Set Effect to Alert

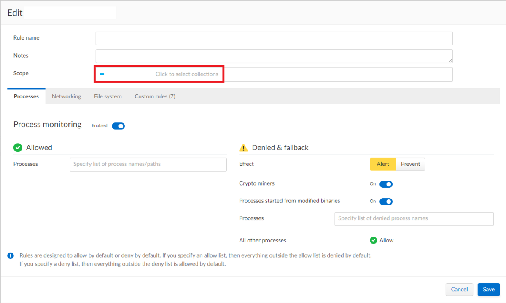(x=383, y=164)
